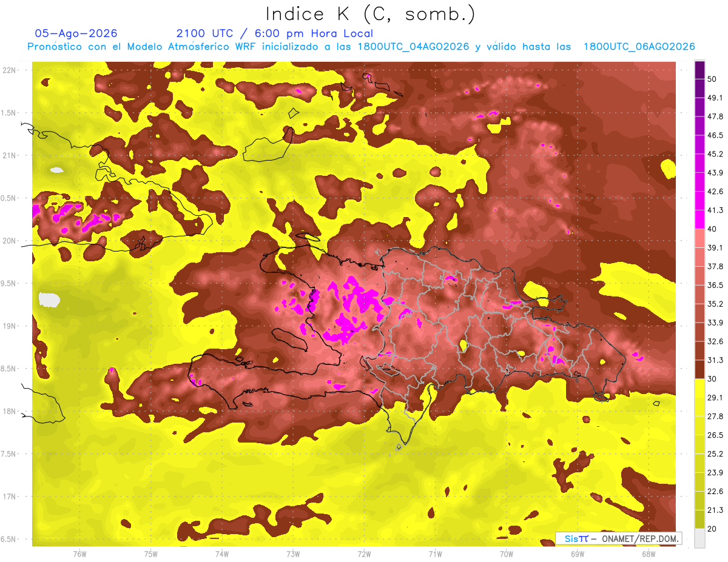This screenshot has width=728, height=562.
Task: Click the 'Sisπ – ONAMET/REP.DOM.' label box
Action: point(618,538)
